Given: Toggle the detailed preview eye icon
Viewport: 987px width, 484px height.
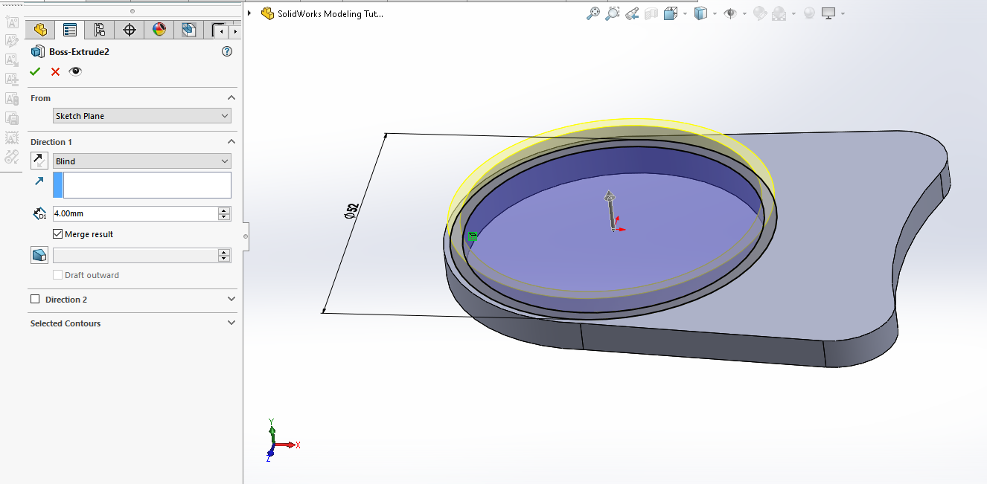Looking at the screenshot, I should click(x=75, y=71).
